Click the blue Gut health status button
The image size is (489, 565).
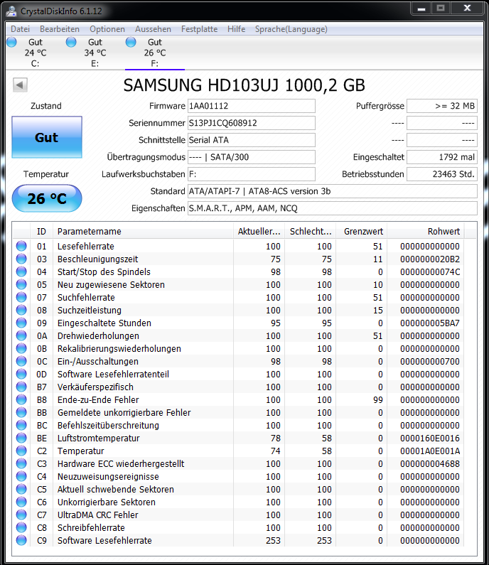pos(47,137)
